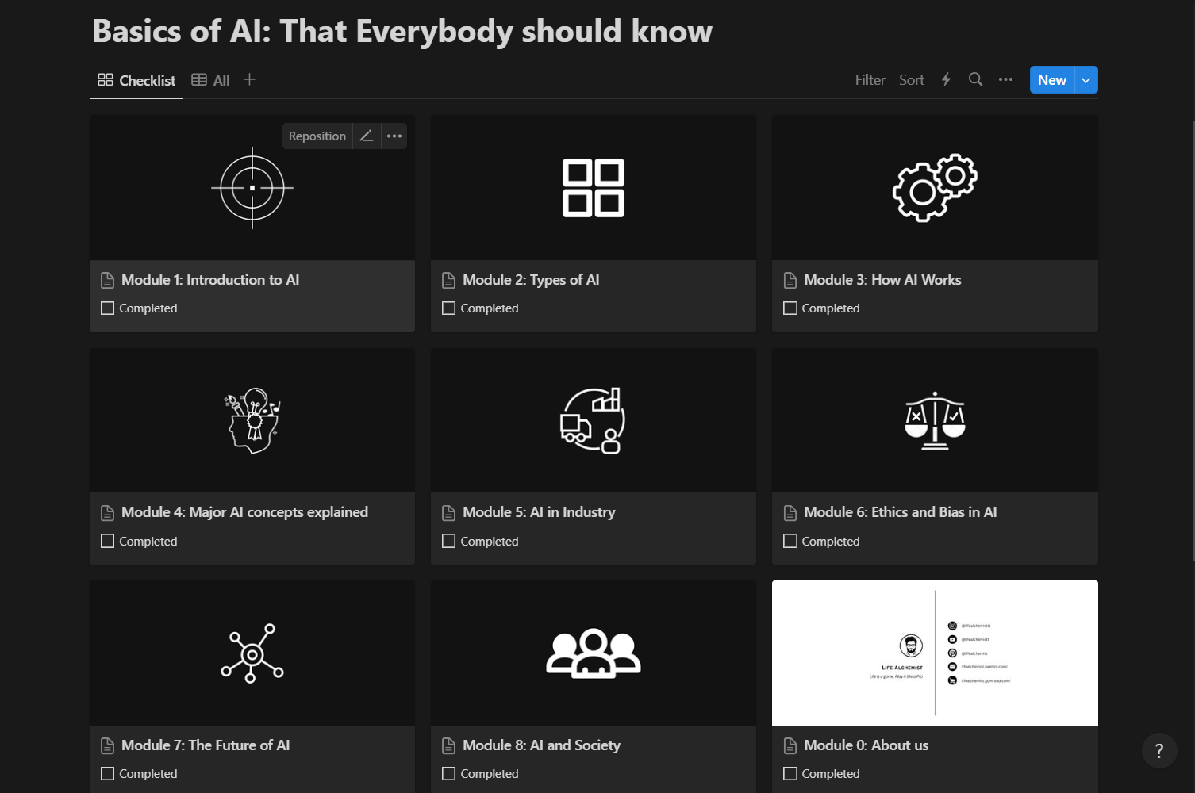This screenshot has width=1195, height=793.
Task: Click page icon beside Module 3 title
Action: 790,280
